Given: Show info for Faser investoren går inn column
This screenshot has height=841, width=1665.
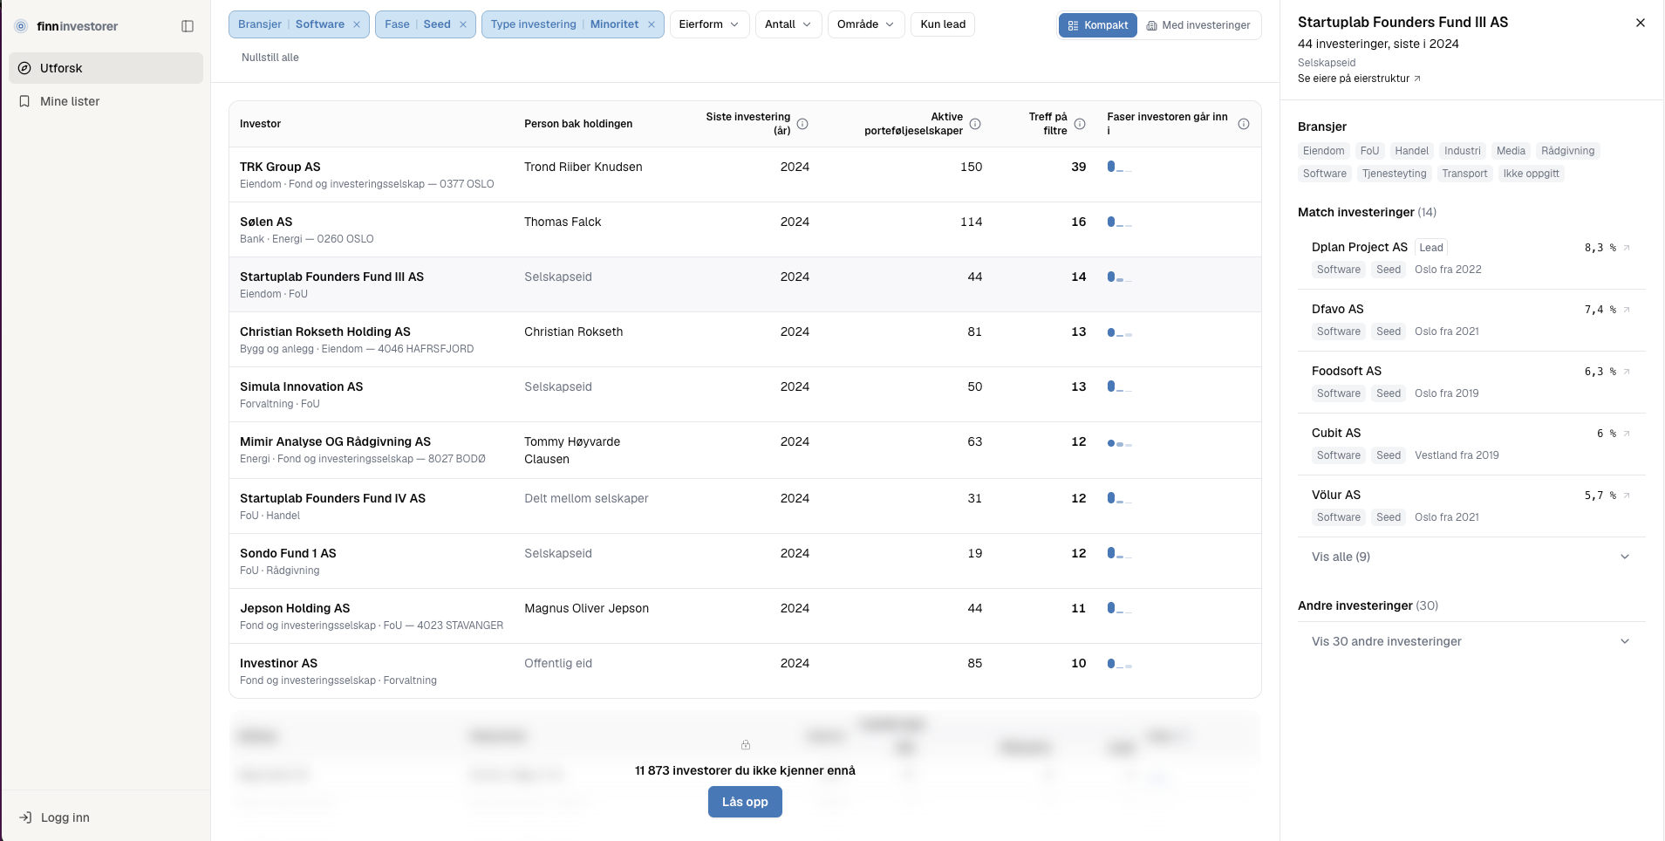Looking at the screenshot, I should coord(1244,124).
